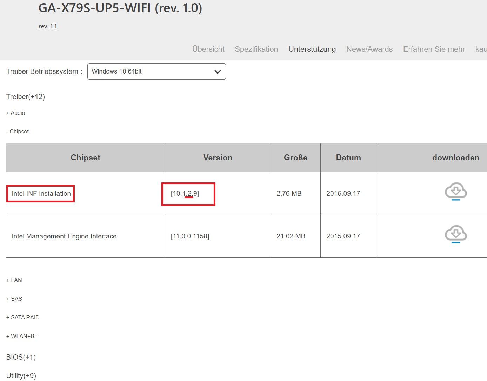Viewport: 487px width, 381px height.
Task: Open the Treiber Betriebssystem dropdown
Action: tap(156, 71)
